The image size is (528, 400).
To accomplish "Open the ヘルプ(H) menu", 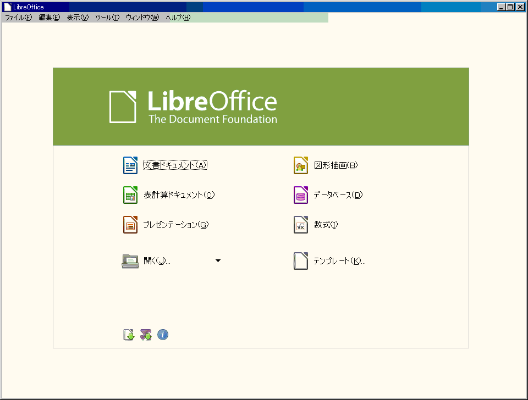I will 178,18.
